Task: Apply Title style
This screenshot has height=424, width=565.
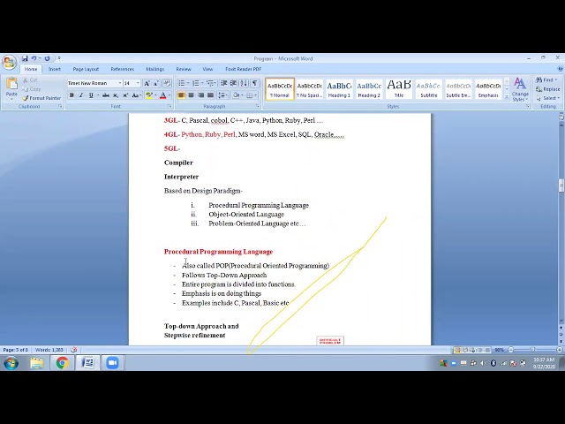Action: [x=399, y=89]
